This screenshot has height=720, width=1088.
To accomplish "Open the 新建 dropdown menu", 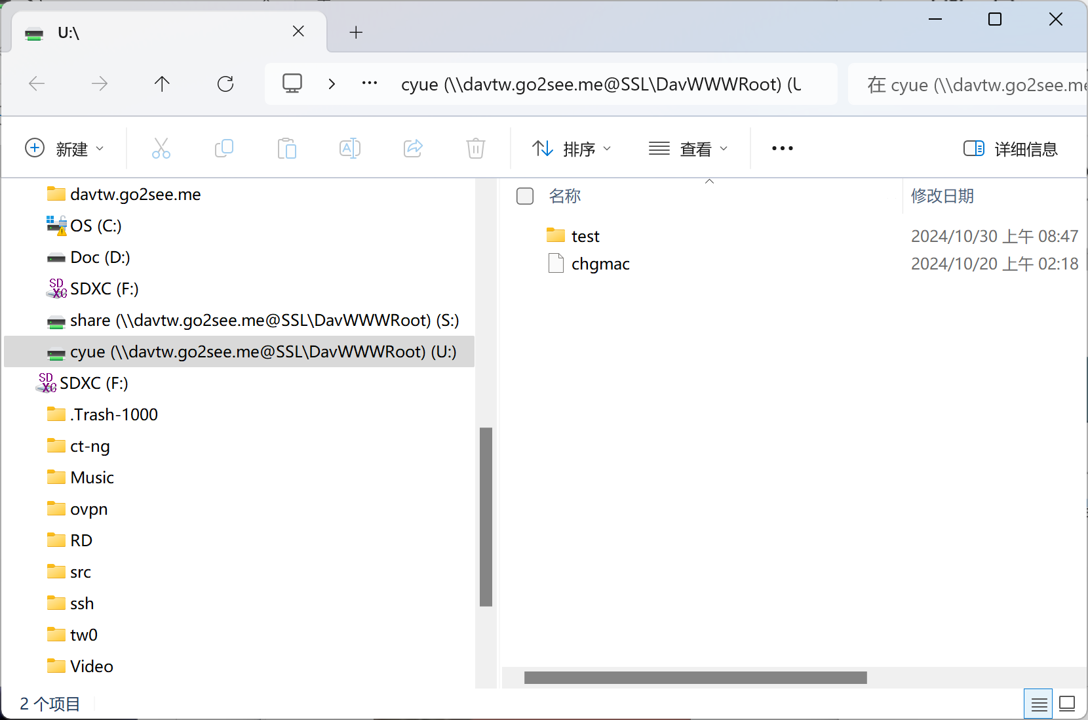I will [x=64, y=149].
